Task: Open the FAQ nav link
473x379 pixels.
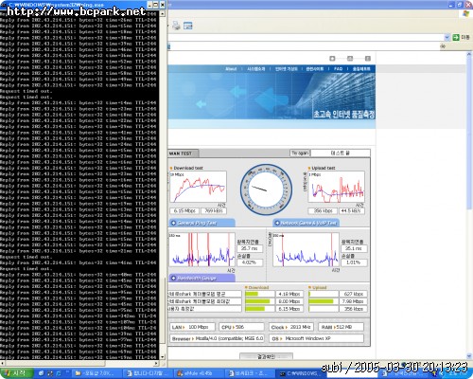Action: 338,69
